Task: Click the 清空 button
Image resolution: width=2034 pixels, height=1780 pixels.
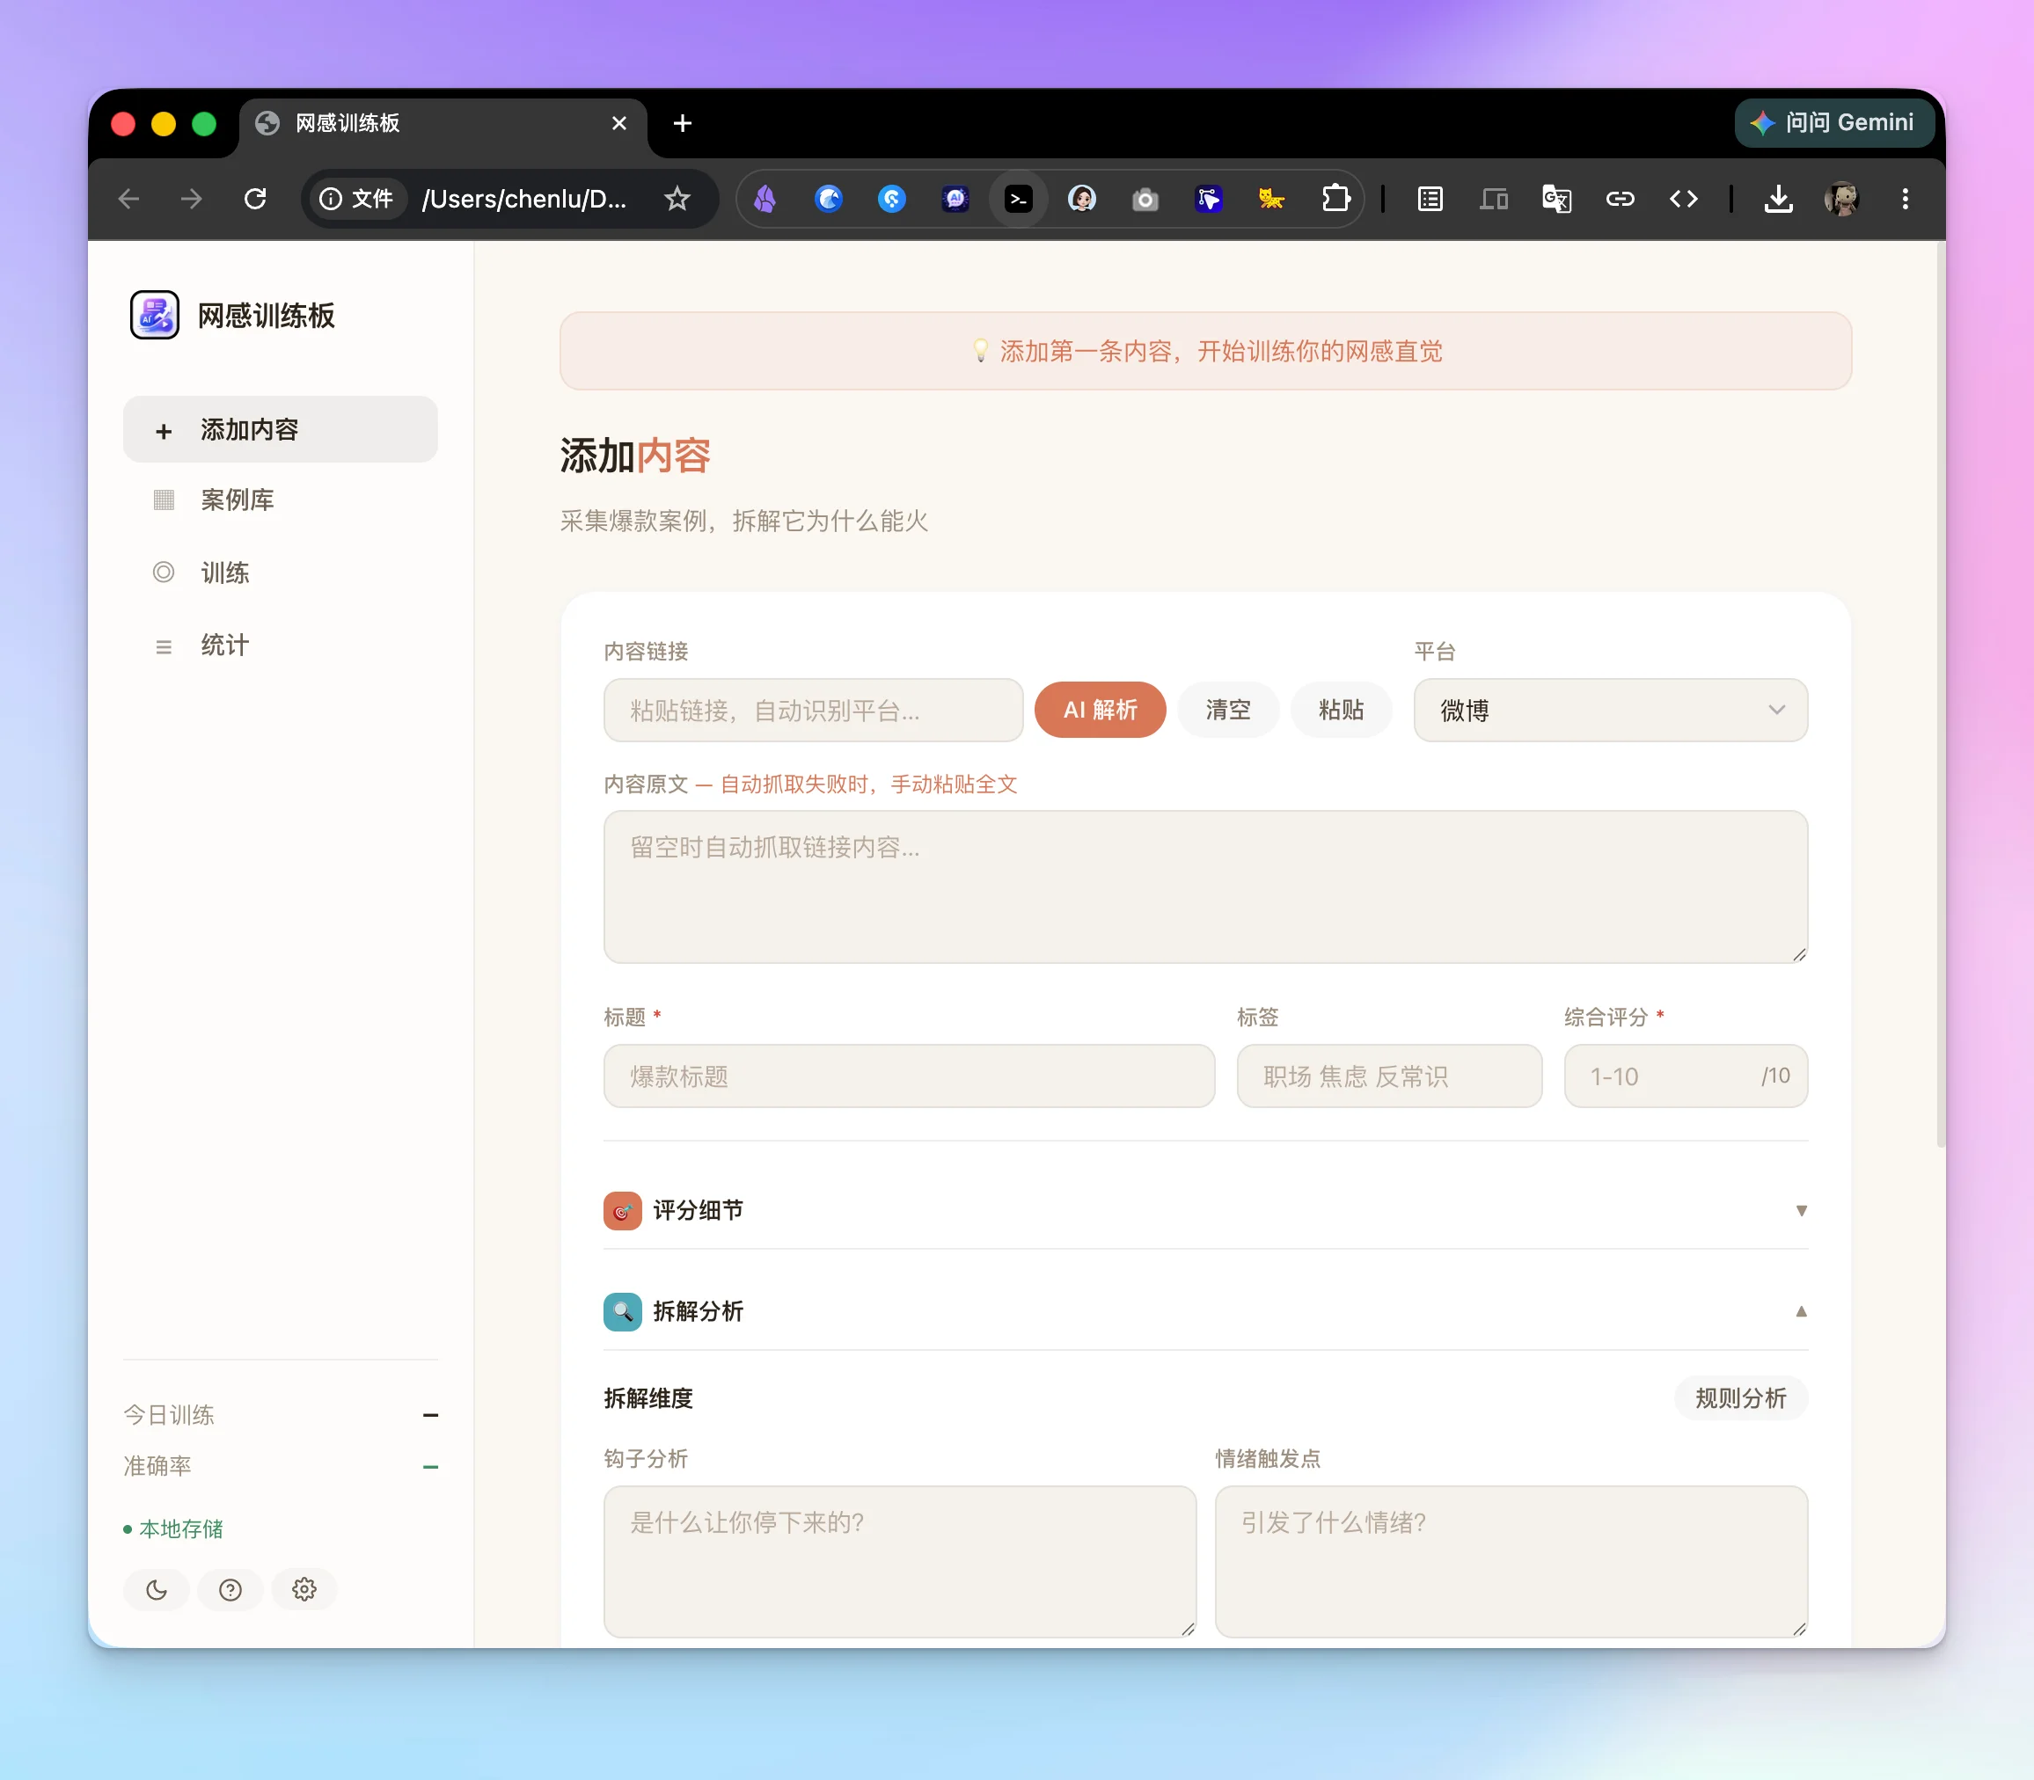Action: pos(1228,711)
